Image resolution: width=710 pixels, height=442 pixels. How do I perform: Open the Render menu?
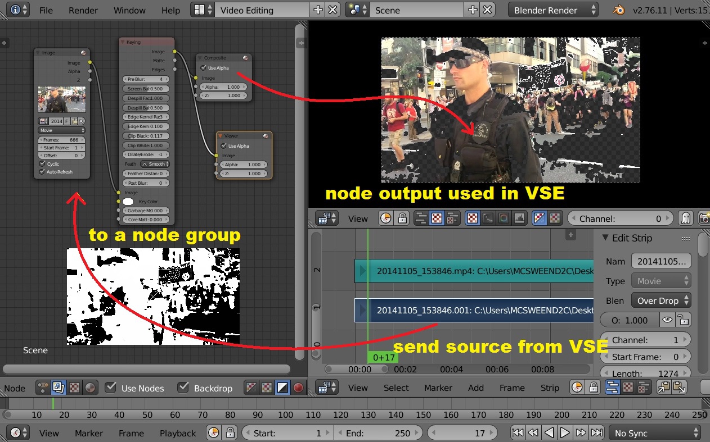[x=83, y=10]
